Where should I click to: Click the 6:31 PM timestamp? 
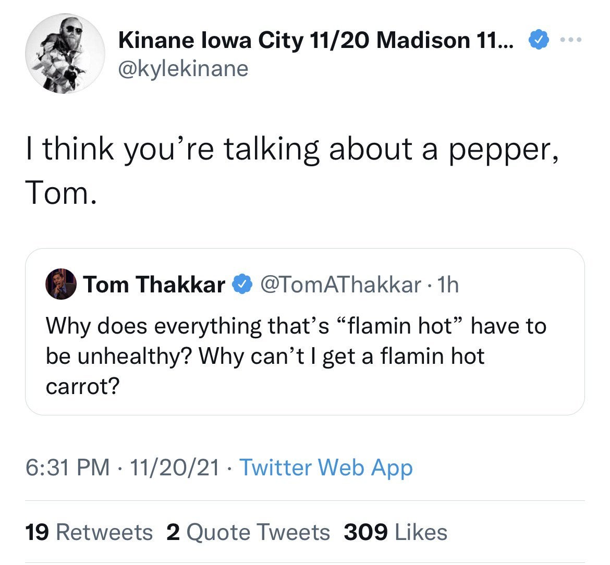(68, 468)
